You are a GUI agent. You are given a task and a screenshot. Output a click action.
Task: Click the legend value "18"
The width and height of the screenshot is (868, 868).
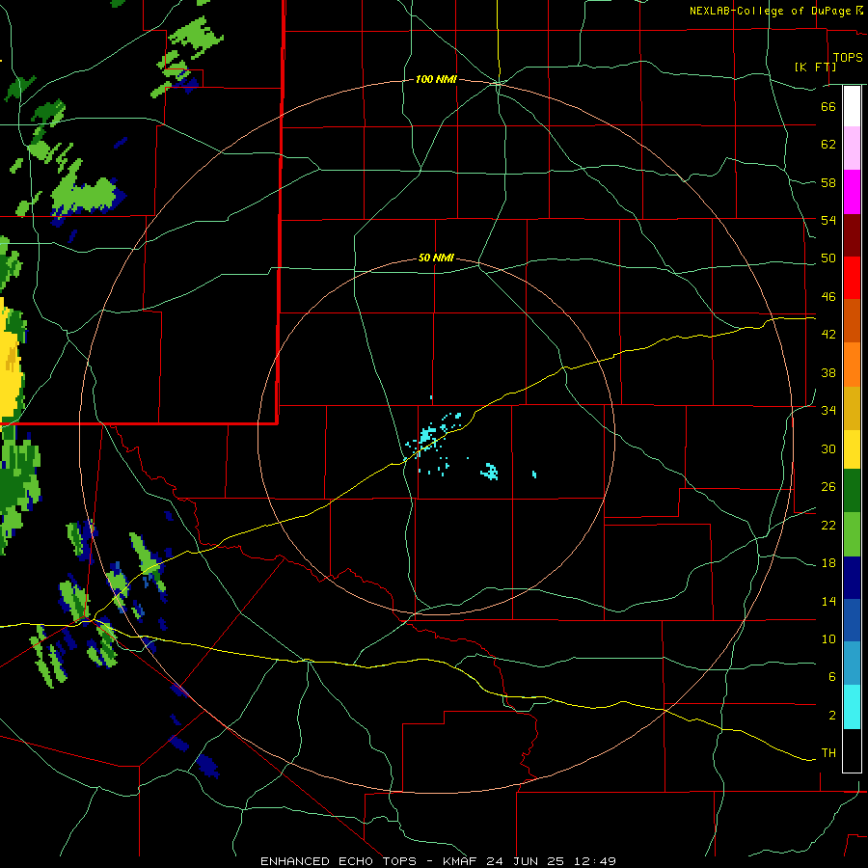click(828, 563)
